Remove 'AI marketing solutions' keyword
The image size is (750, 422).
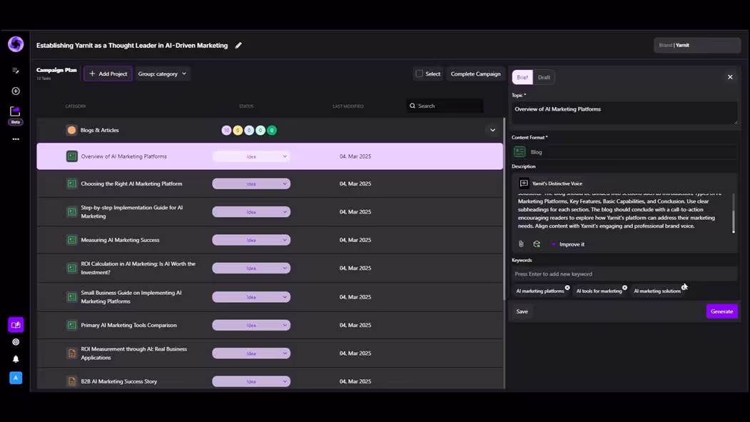684,287
